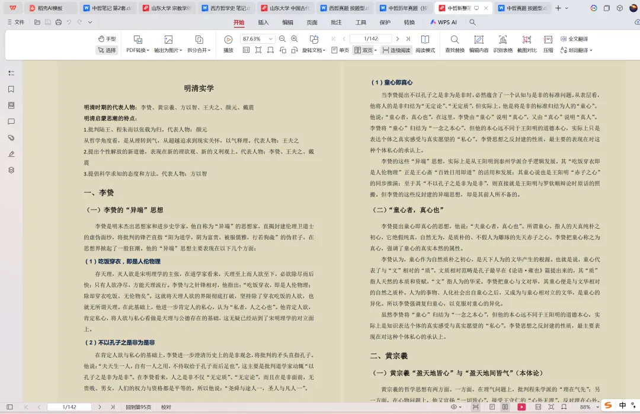Image resolution: width=640 pixels, height=414 pixels.
Task: Open the PDF conversion dropdown (PDF转换)
Action: [137, 51]
